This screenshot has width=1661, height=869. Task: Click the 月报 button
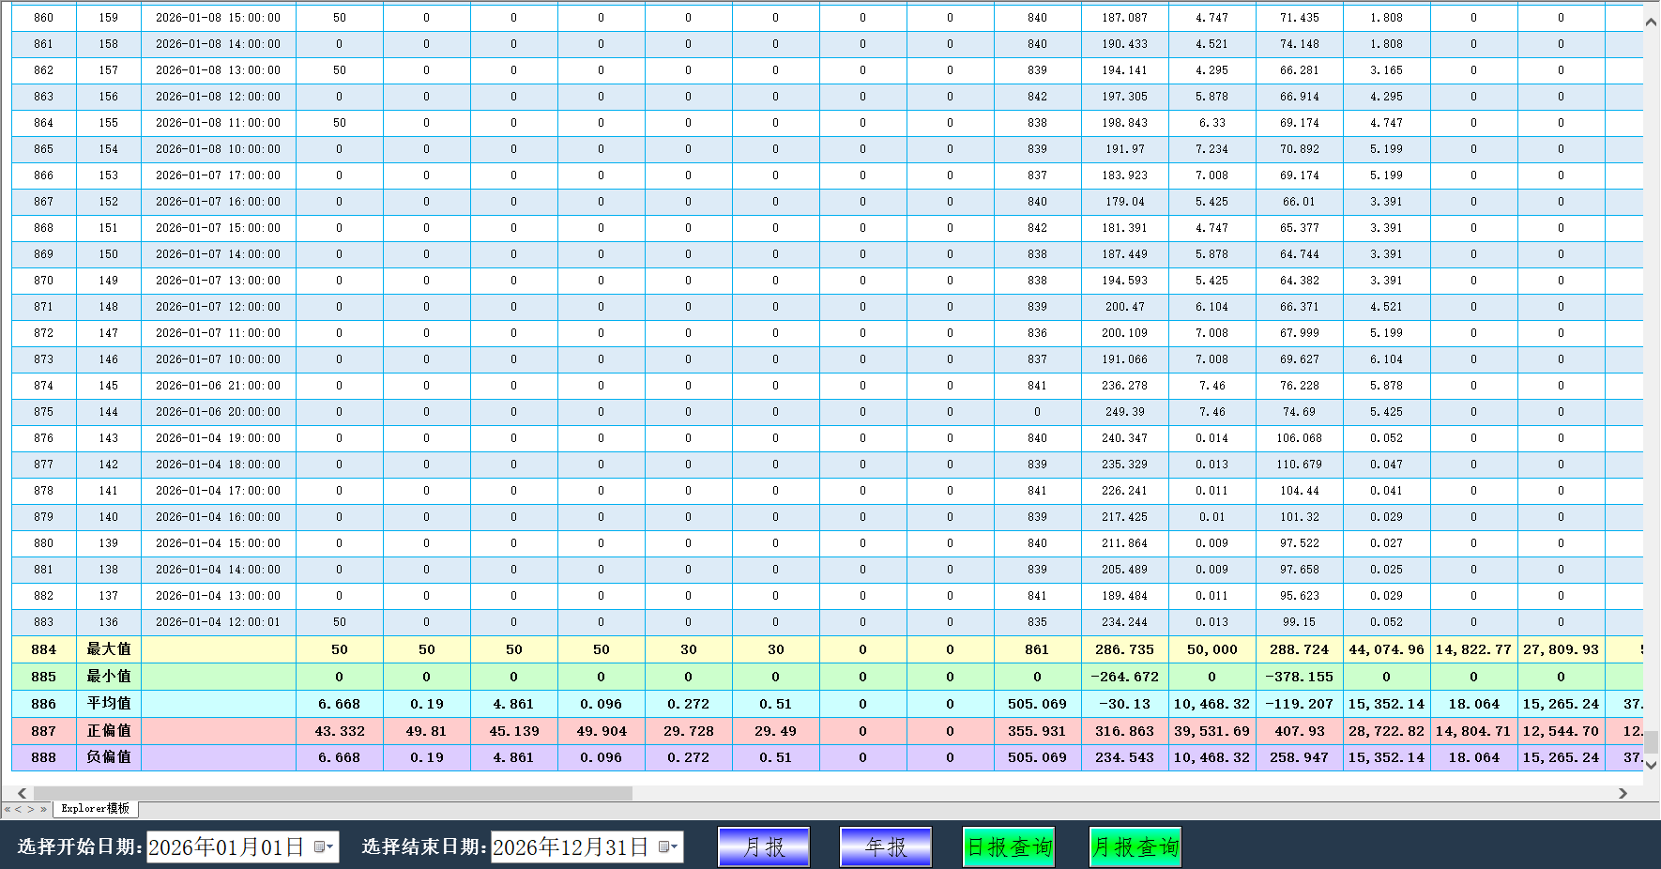pyautogui.click(x=764, y=846)
